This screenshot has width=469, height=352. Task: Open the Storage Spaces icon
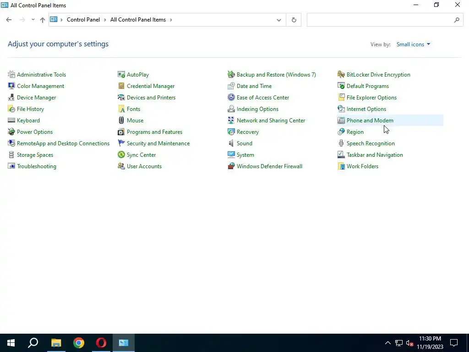[11, 155]
